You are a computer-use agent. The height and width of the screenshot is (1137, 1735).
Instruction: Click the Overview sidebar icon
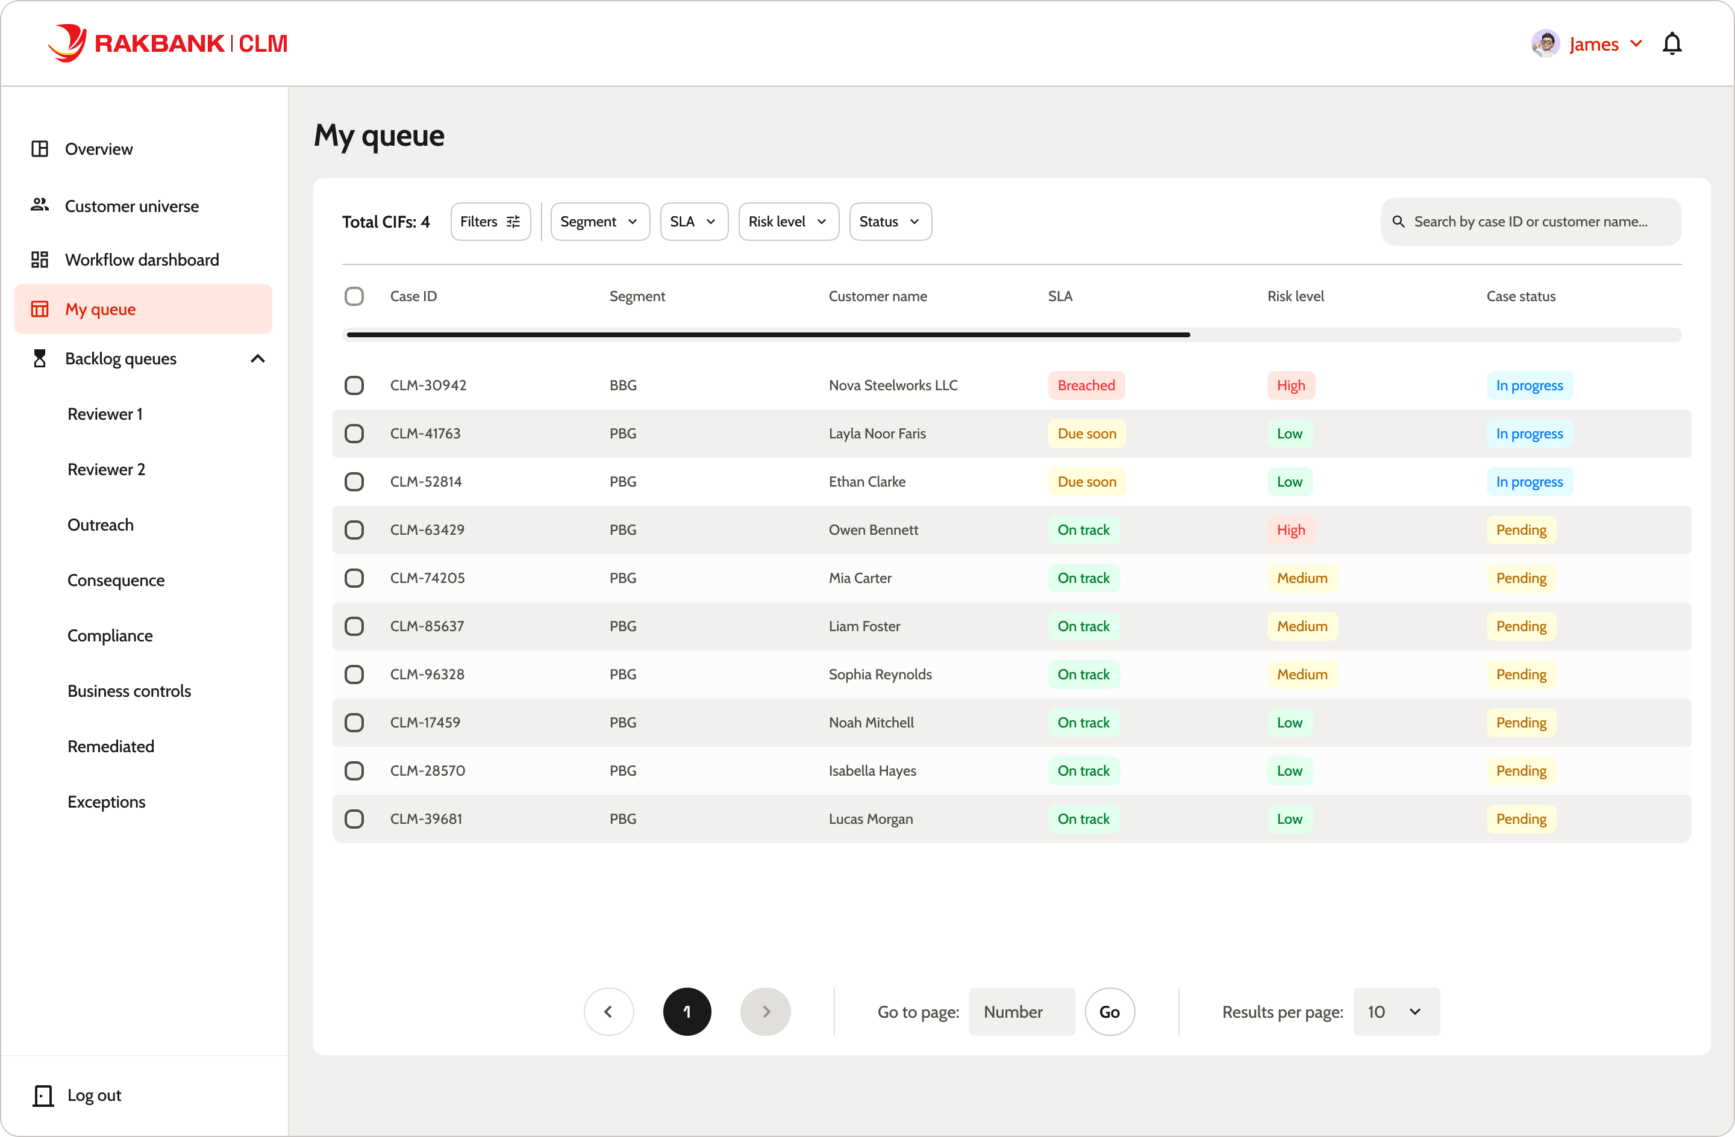tap(39, 149)
